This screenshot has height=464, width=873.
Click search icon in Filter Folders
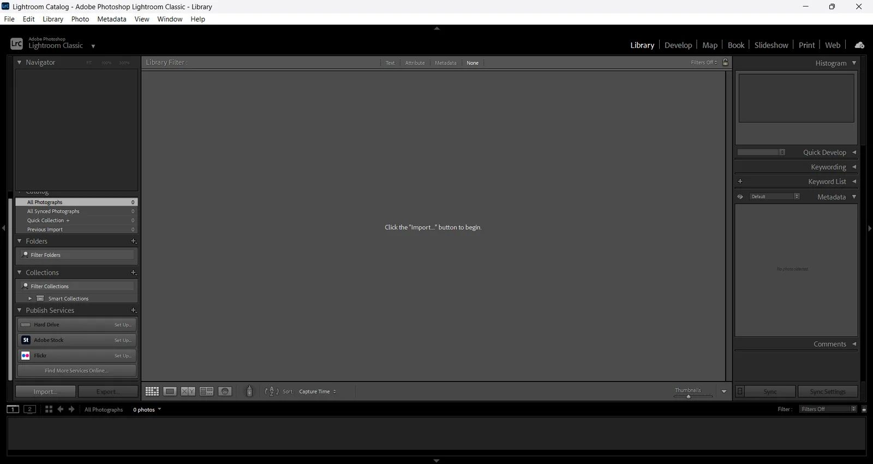[x=25, y=255]
